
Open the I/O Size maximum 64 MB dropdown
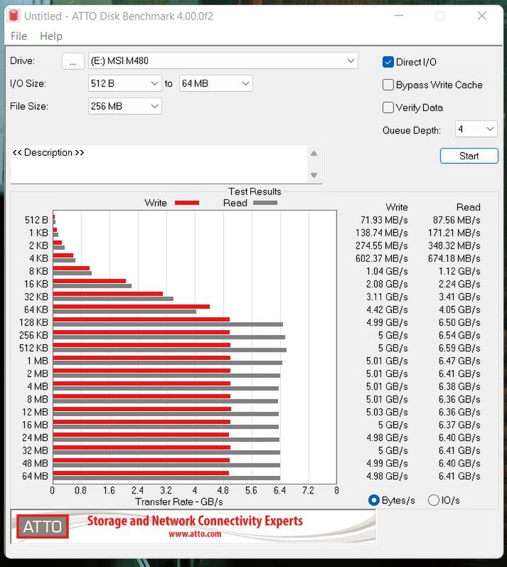pos(215,83)
